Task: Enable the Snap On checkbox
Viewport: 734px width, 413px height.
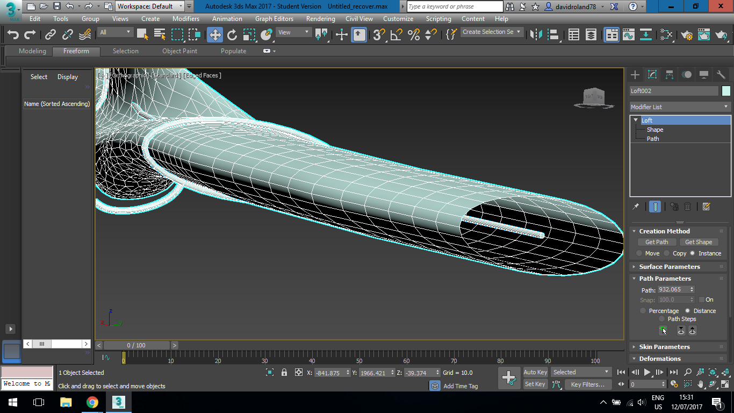Action: click(701, 300)
